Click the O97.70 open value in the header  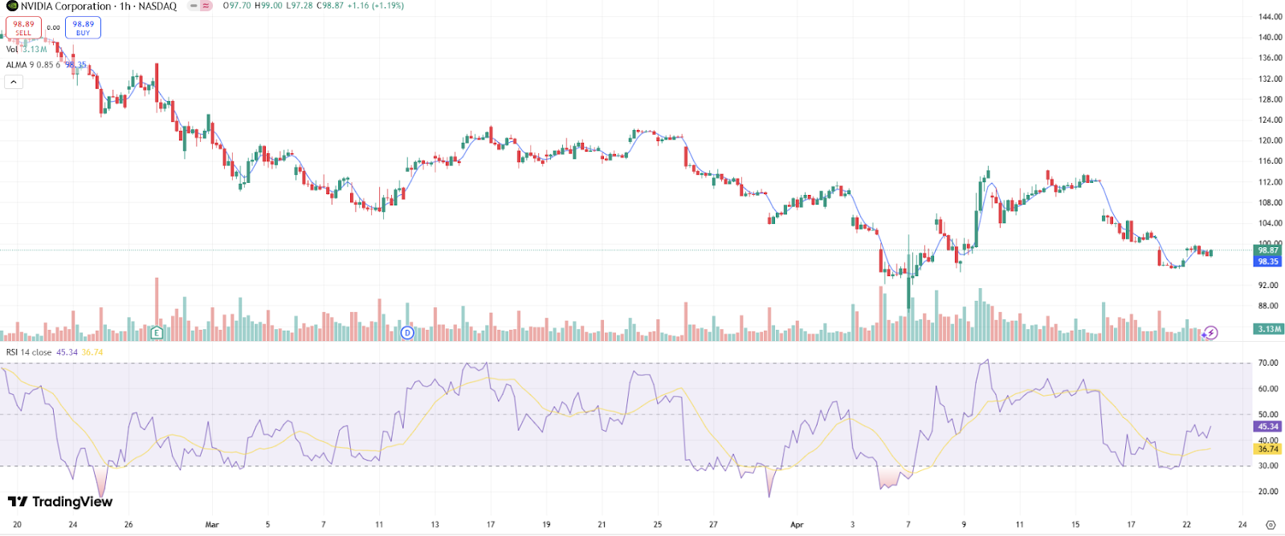coord(237,6)
